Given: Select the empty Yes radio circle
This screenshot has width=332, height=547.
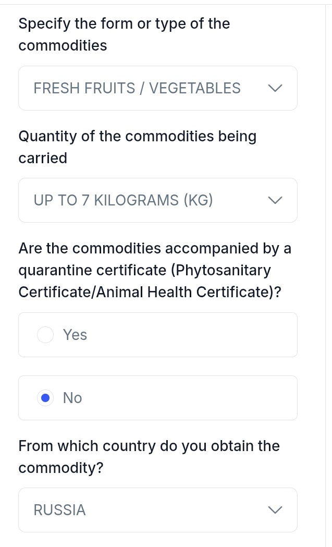Looking at the screenshot, I should coord(45,335).
